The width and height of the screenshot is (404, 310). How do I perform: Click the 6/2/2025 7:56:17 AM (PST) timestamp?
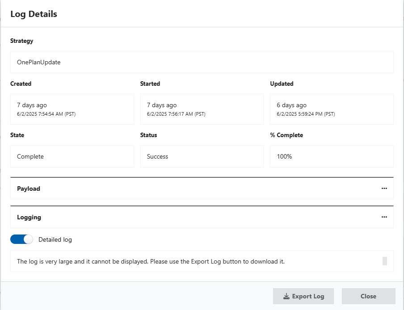[176, 114]
